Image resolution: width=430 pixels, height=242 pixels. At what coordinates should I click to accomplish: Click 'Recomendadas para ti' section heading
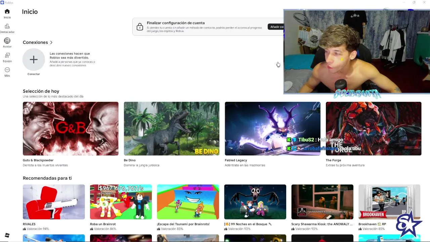[47, 178]
